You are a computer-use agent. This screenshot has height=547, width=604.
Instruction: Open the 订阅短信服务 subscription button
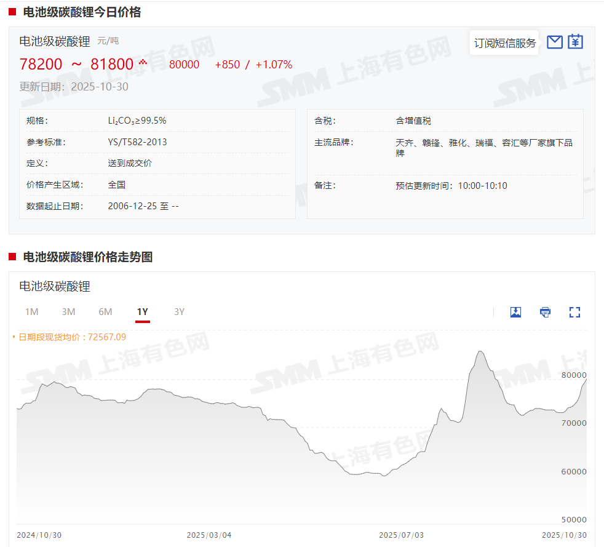point(504,43)
